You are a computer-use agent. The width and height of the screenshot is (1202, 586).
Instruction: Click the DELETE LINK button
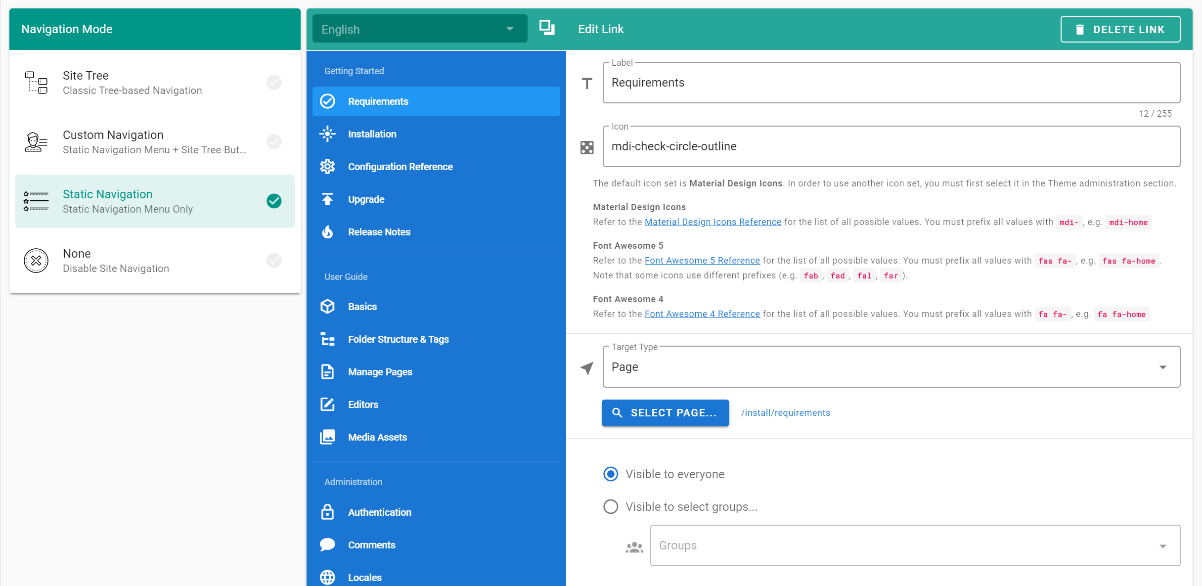1121,29
